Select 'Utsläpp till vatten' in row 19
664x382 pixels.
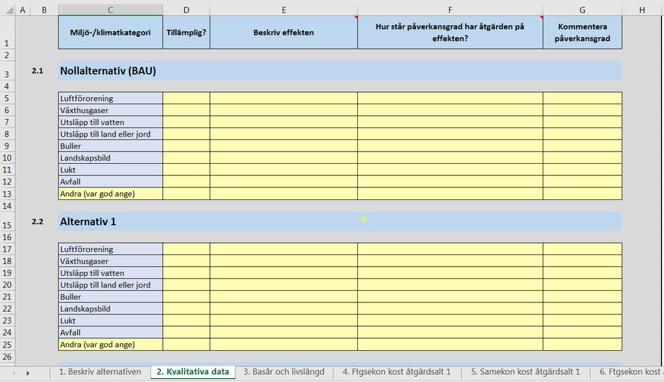(x=110, y=273)
